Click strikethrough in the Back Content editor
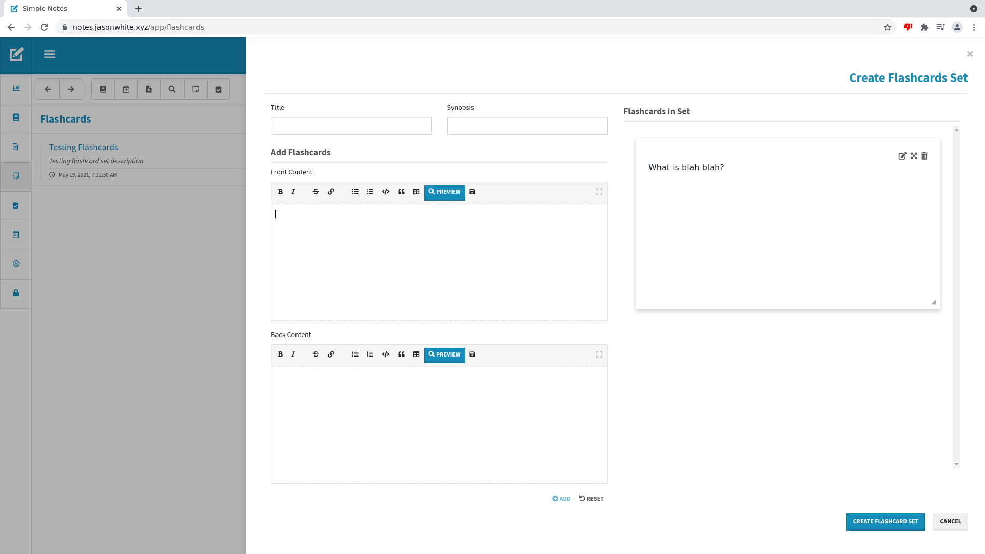Screen dimensions: 985x554 (x=316, y=354)
